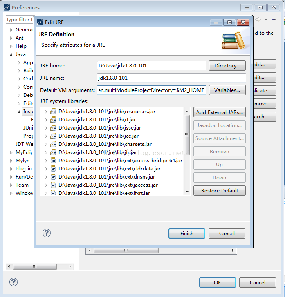
Task: Expand the cldrdata.jar library entry
Action: (x=46, y=169)
